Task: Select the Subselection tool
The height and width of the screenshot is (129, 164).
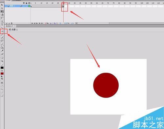Action: [x=2, y=8]
